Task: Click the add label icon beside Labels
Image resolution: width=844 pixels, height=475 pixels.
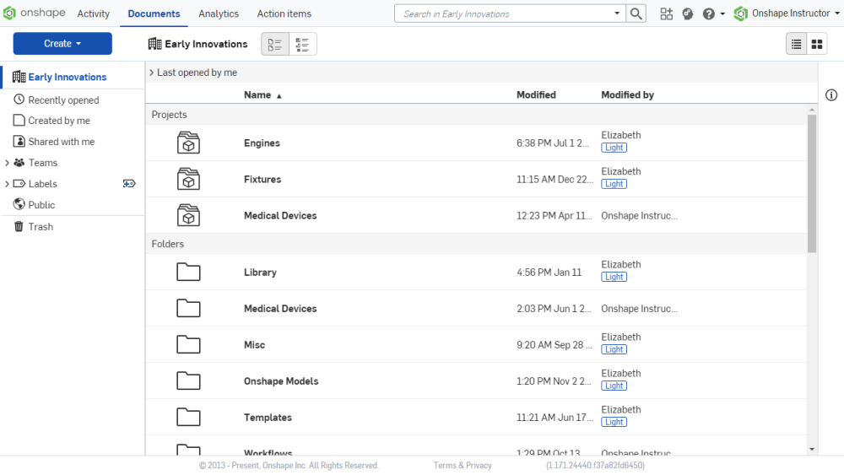Action: tap(129, 184)
